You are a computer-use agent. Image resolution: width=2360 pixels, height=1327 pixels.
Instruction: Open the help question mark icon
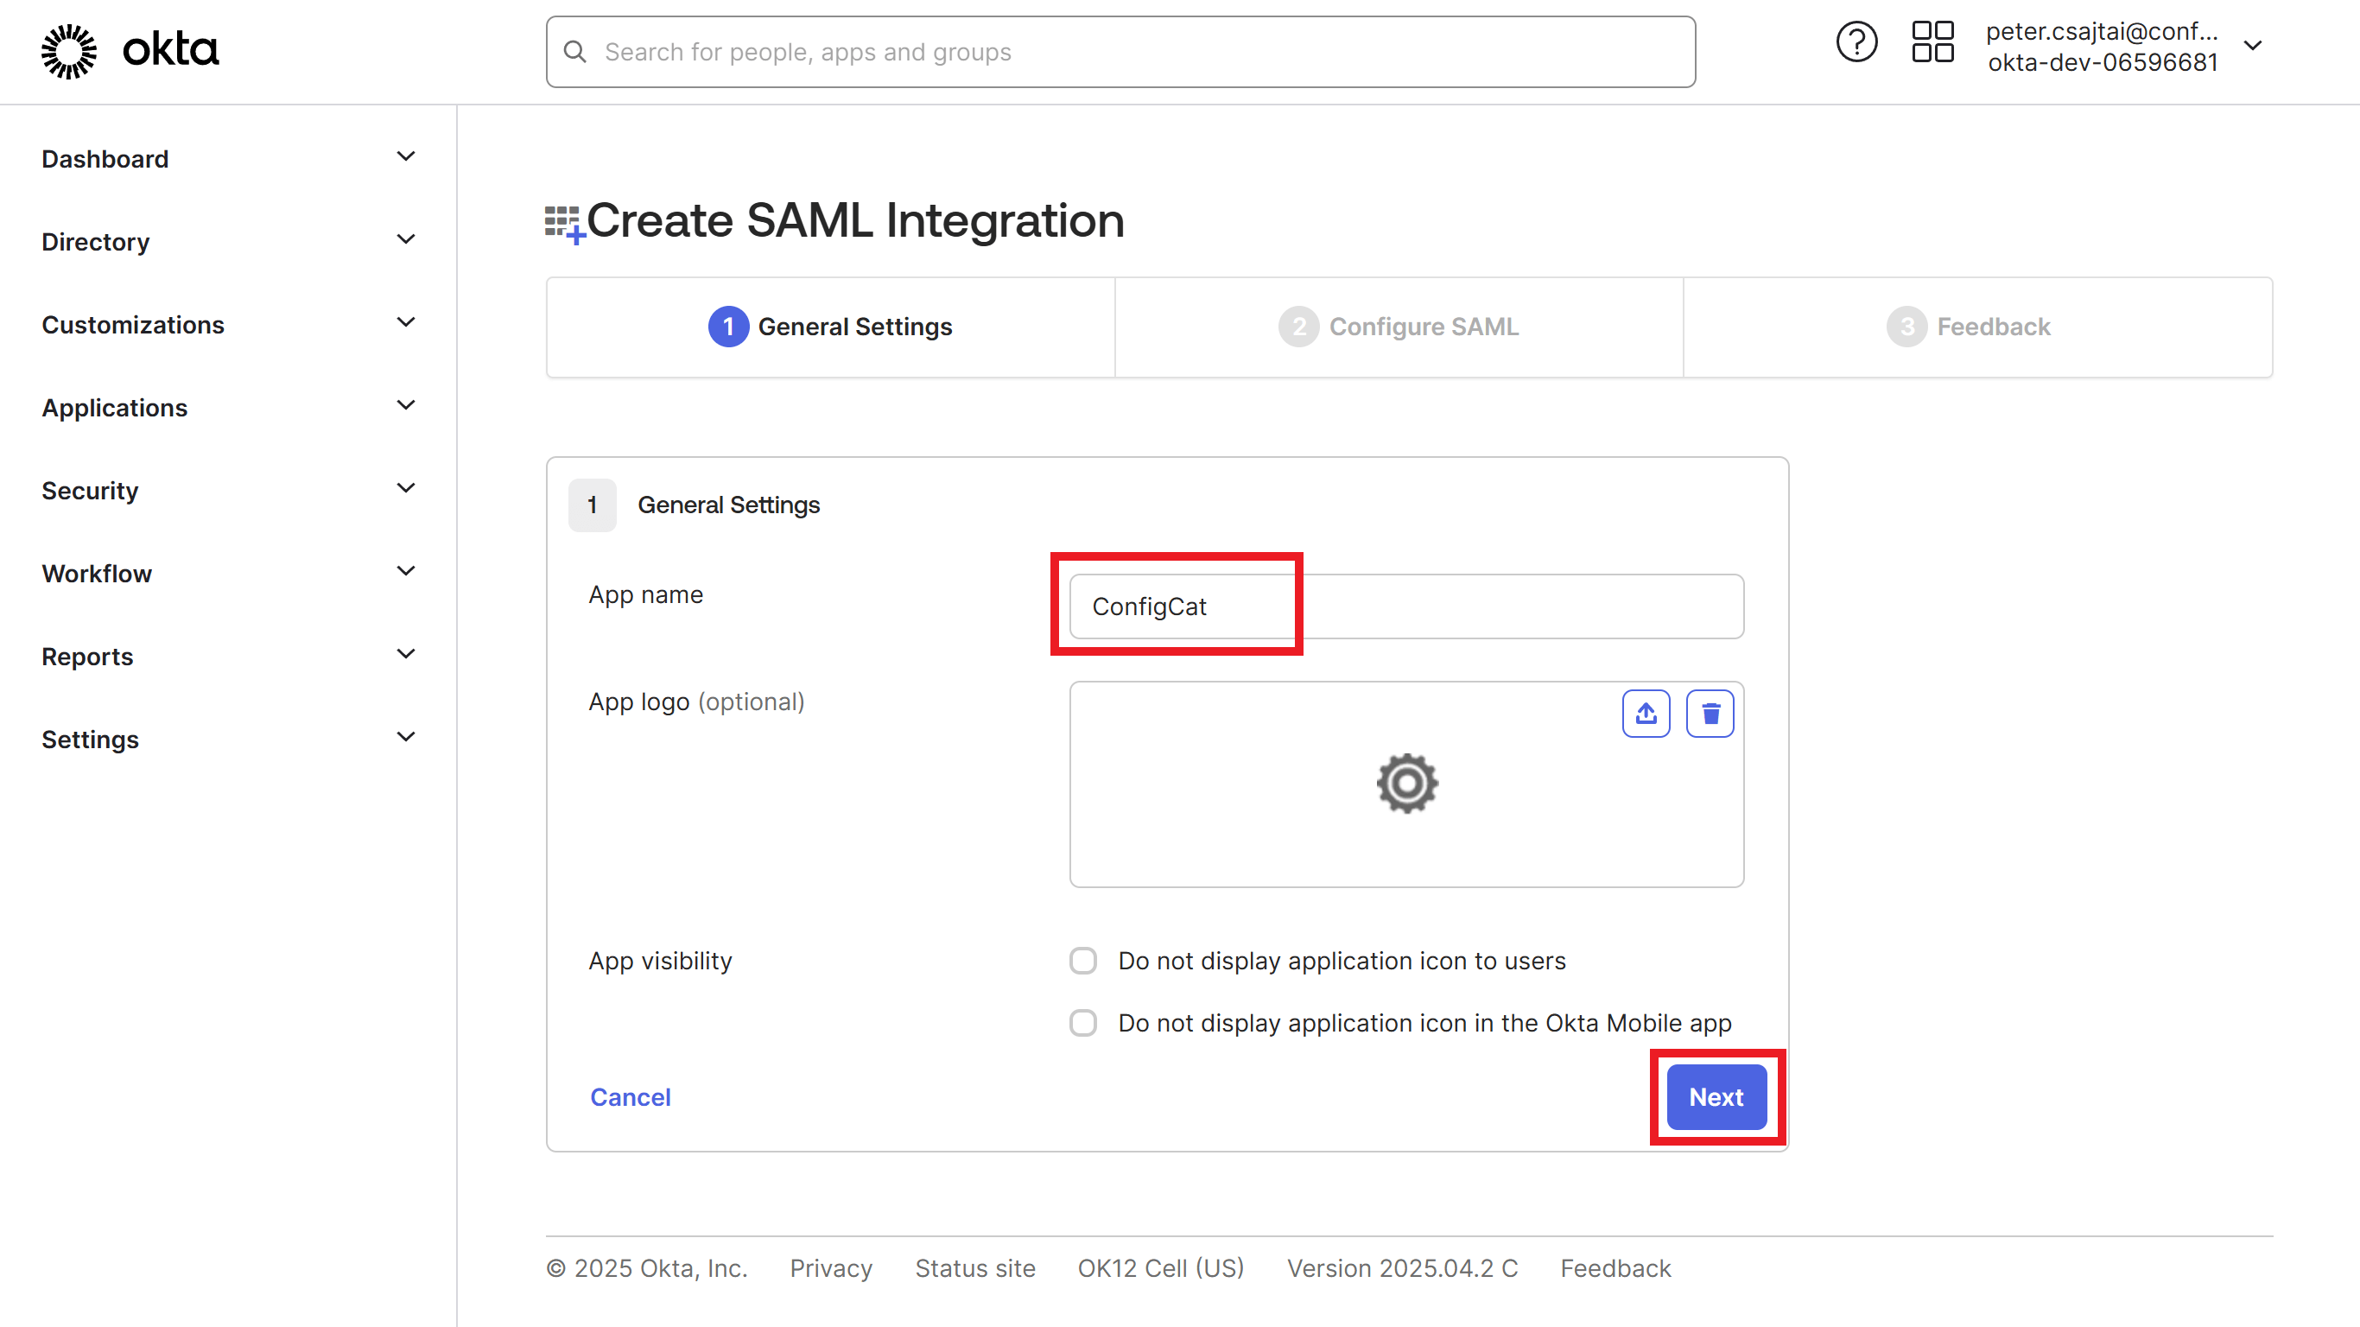click(1856, 43)
